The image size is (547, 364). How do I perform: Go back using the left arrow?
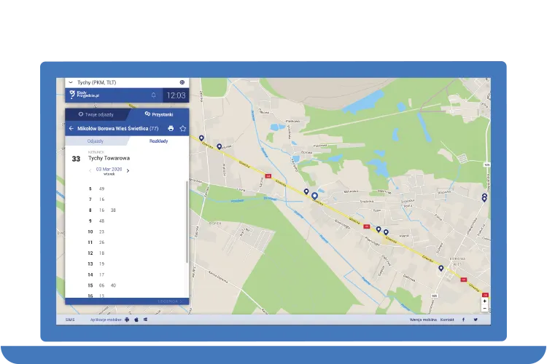[71, 128]
